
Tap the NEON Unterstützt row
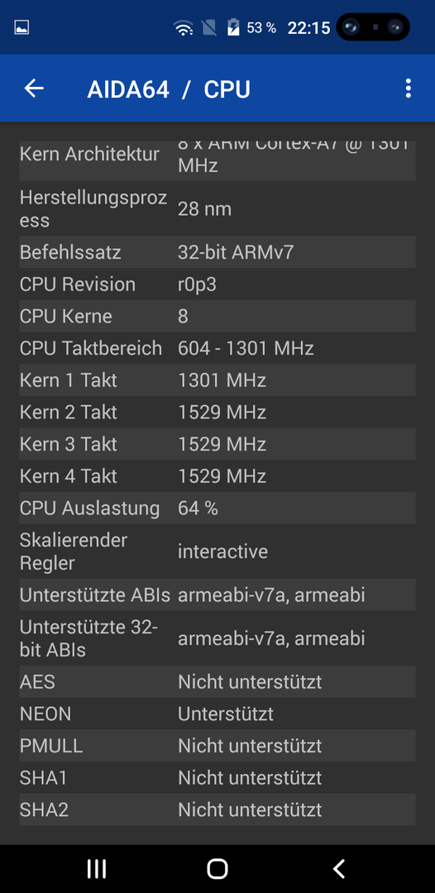click(x=217, y=714)
